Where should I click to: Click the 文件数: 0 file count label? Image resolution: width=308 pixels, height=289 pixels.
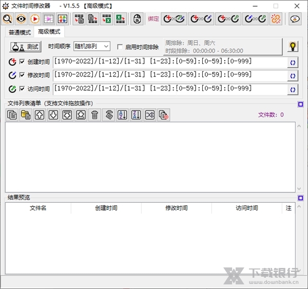click(271, 115)
